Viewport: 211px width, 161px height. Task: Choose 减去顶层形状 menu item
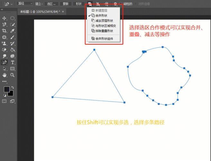104,21
